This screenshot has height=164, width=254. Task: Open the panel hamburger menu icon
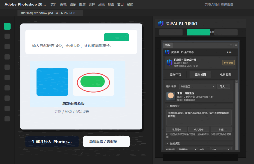(x=236, y=45)
